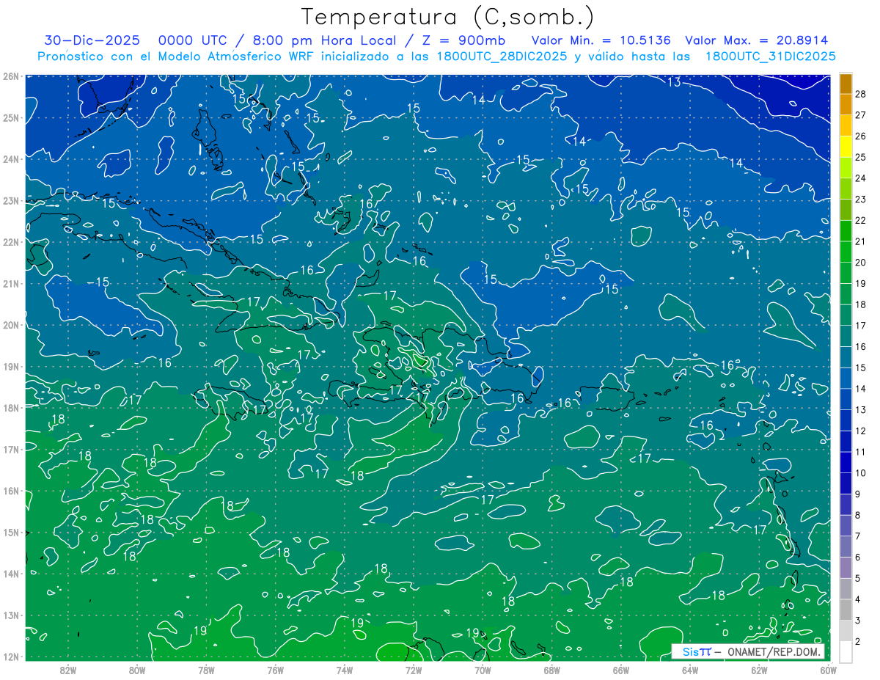Viewport: 880px width, 680px height.
Task: Click the color scale label '8'
Action: coord(858,515)
